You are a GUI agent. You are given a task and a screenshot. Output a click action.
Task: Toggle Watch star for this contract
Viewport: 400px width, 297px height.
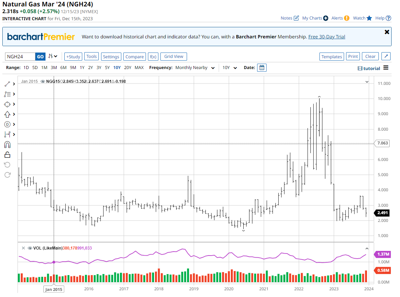click(369, 18)
